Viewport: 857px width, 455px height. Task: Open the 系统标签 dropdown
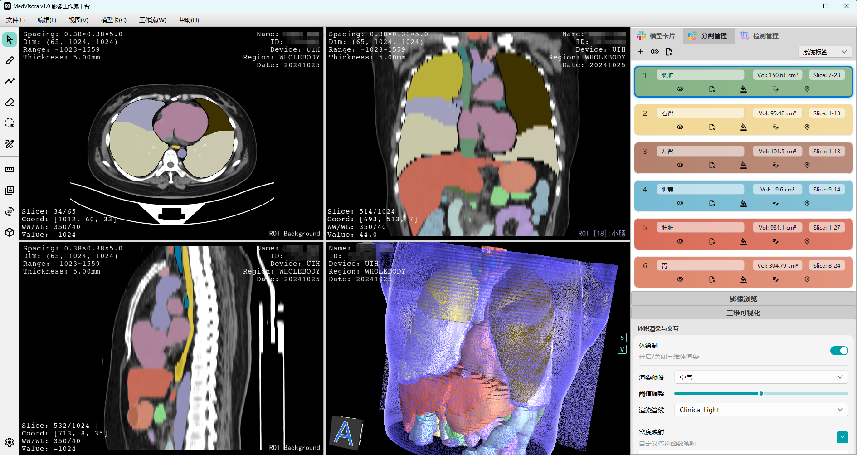825,52
